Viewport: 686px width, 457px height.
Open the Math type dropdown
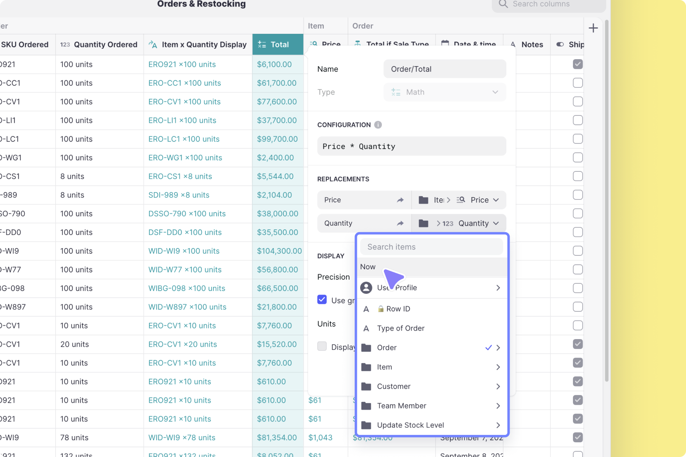[x=445, y=92]
